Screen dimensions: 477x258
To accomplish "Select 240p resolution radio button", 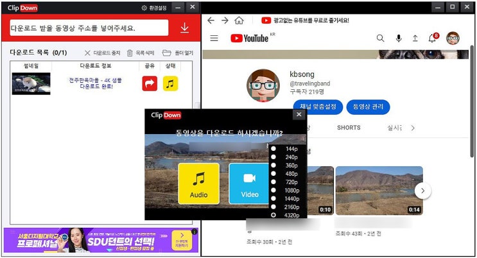I will (273, 157).
